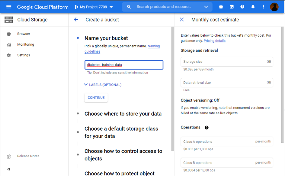Viewport: 285px width, 176px height.
Task: Open Monitoring in the sidebar
Action: point(26,44)
